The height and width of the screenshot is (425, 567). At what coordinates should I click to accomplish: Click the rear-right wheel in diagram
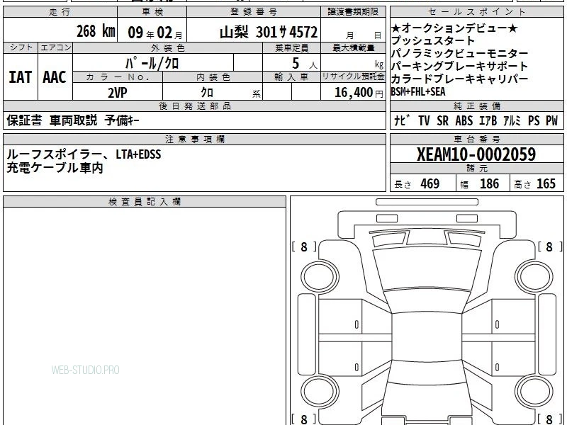[534, 392]
